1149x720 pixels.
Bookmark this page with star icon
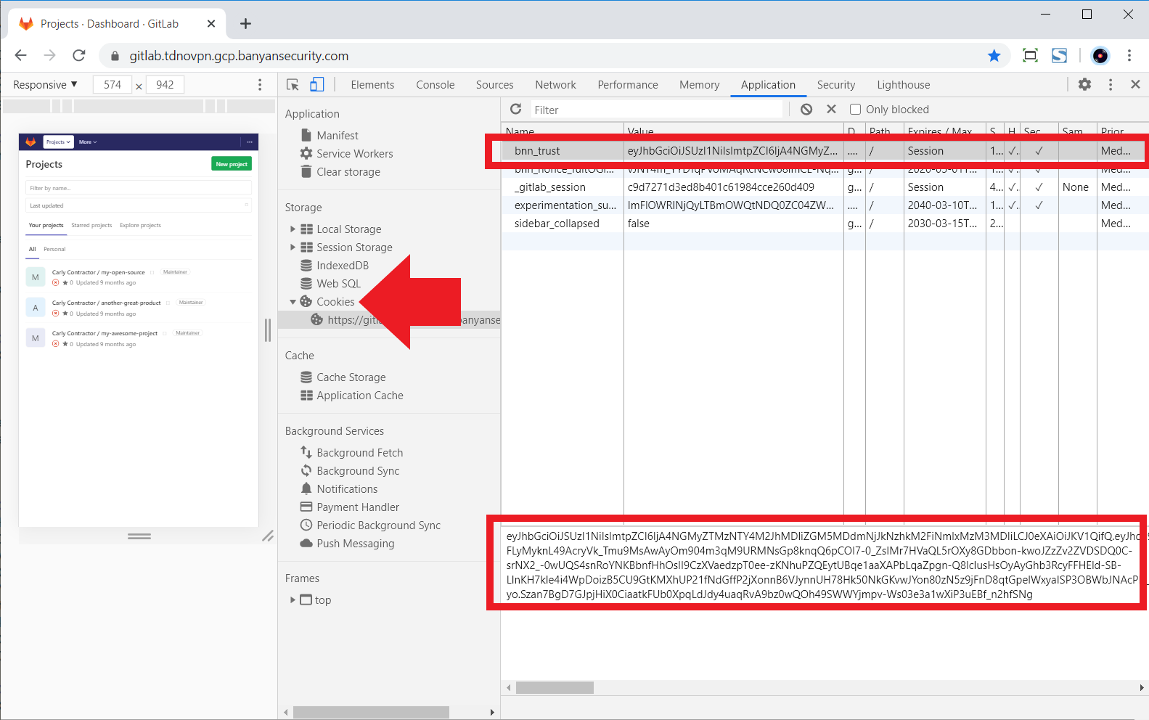tap(994, 56)
